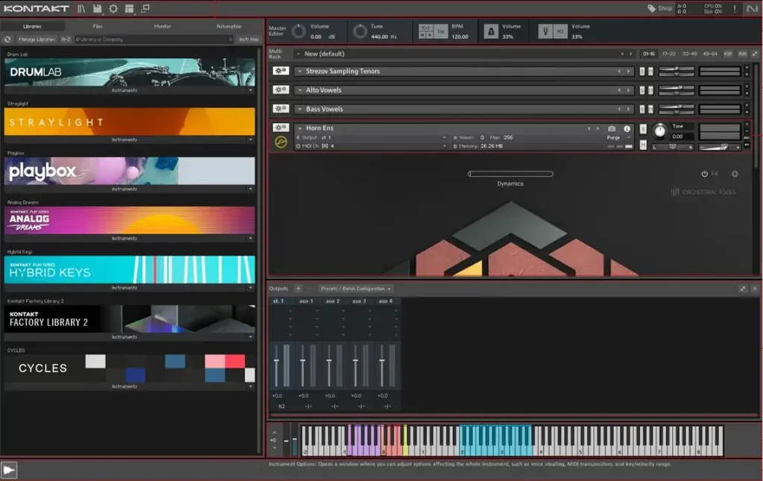The image size is (763, 481).
Task: Add a new output channel
Action: tap(298, 289)
